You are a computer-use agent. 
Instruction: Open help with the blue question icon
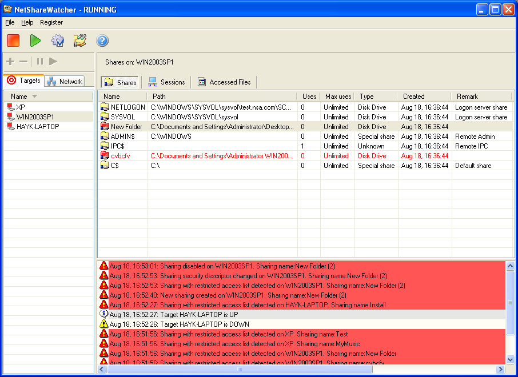(102, 41)
